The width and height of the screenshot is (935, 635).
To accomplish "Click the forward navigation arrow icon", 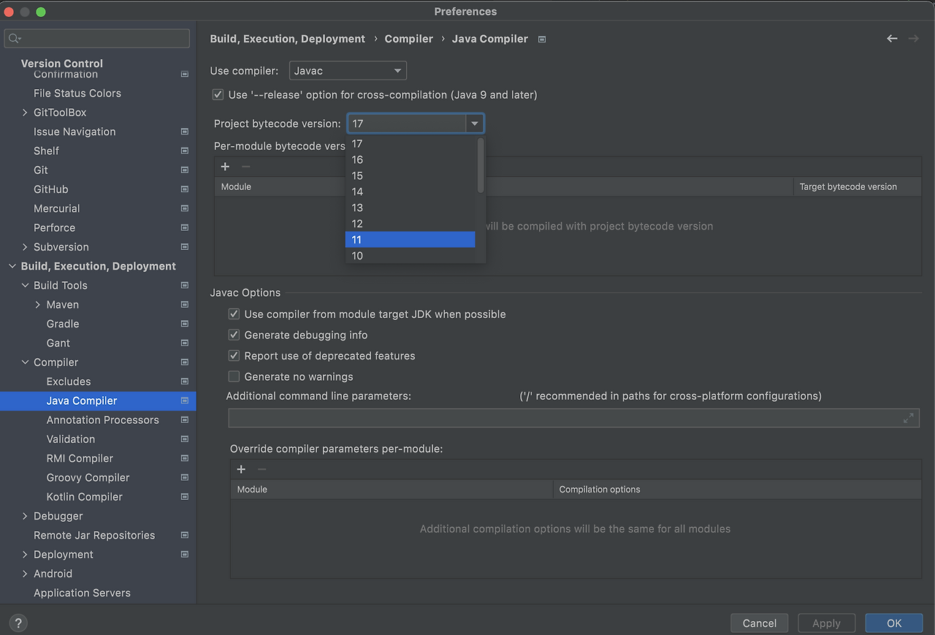I will point(912,38).
